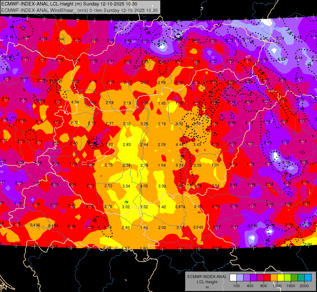317x292 pixels.
Task: Select the white legend swatch
Action: click(x=233, y=278)
